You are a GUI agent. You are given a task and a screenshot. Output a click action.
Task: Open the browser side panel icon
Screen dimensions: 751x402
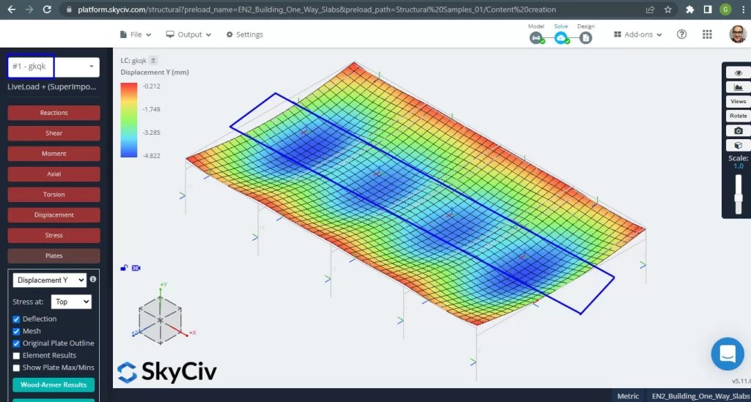coord(708,9)
